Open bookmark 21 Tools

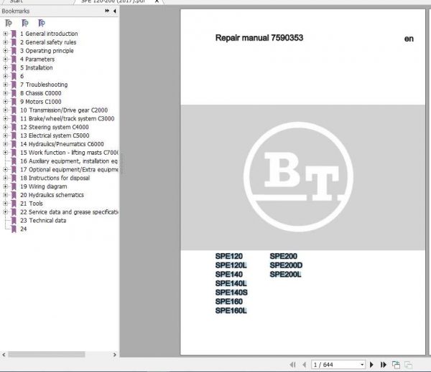click(x=32, y=204)
